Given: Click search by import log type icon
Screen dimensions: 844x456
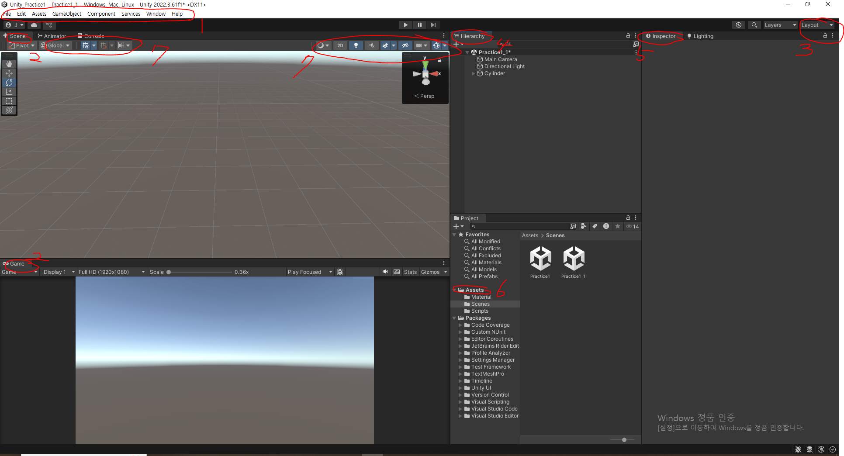Looking at the screenshot, I should pos(606,226).
